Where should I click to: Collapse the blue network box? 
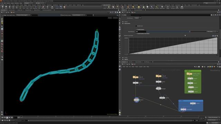pos(180,101)
